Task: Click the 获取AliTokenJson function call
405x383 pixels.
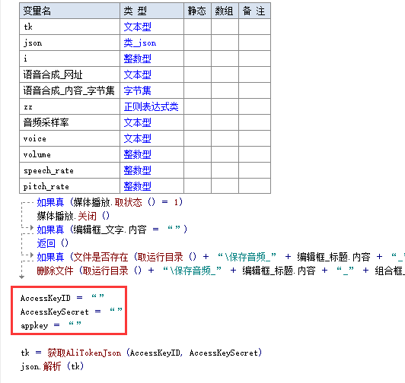Action: (85, 353)
